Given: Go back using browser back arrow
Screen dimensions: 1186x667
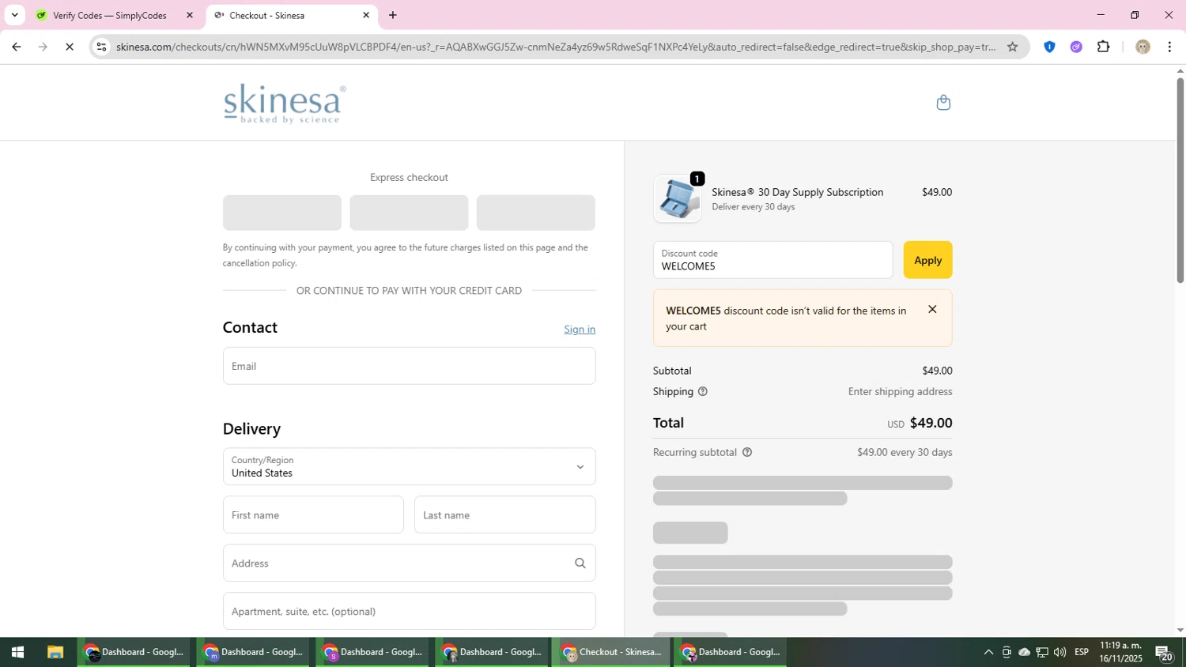Looking at the screenshot, I should [x=16, y=47].
